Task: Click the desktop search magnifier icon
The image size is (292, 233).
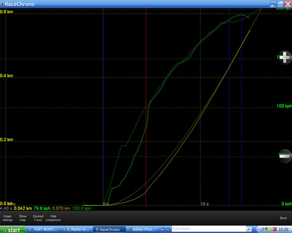Action: click(x=249, y=229)
